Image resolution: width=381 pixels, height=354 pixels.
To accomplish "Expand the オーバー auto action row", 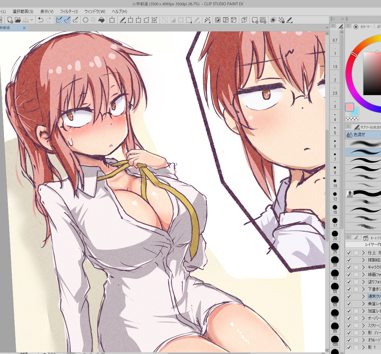I will tap(363, 318).
